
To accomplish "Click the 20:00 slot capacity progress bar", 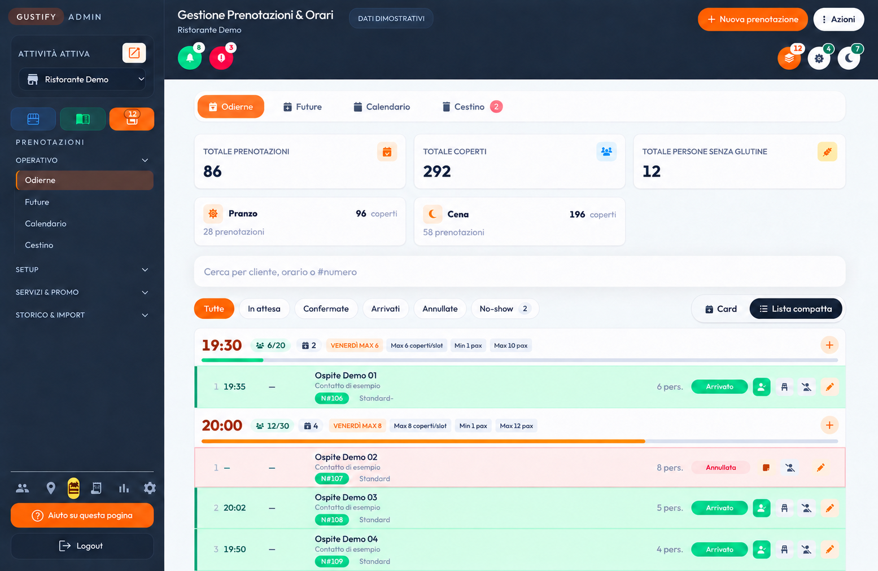I will tap(519, 441).
